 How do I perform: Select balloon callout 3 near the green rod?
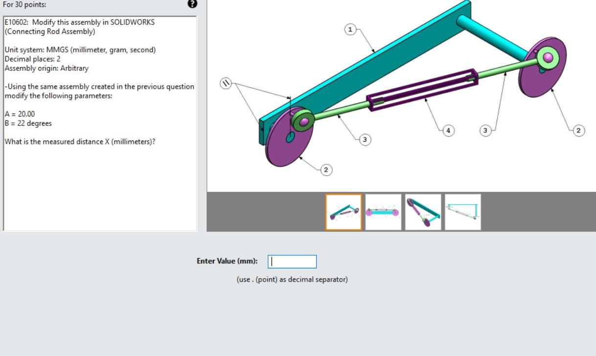(364, 139)
